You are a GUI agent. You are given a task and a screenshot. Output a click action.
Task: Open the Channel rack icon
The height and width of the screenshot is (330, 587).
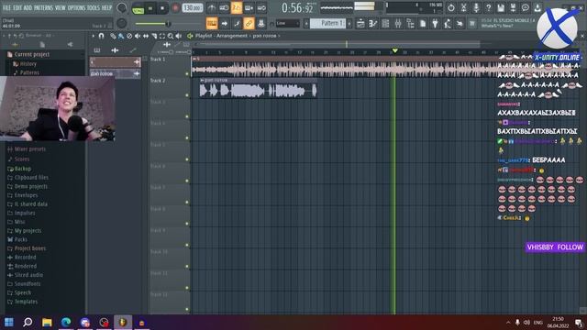click(385, 24)
